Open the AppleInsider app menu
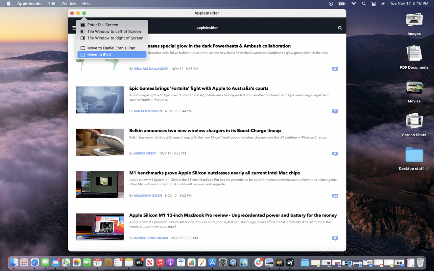This screenshot has height=271, width=434. [30, 4]
